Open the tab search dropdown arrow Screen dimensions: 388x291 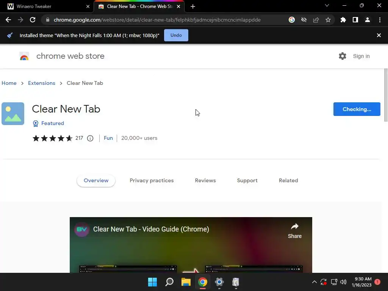tap(327, 5)
